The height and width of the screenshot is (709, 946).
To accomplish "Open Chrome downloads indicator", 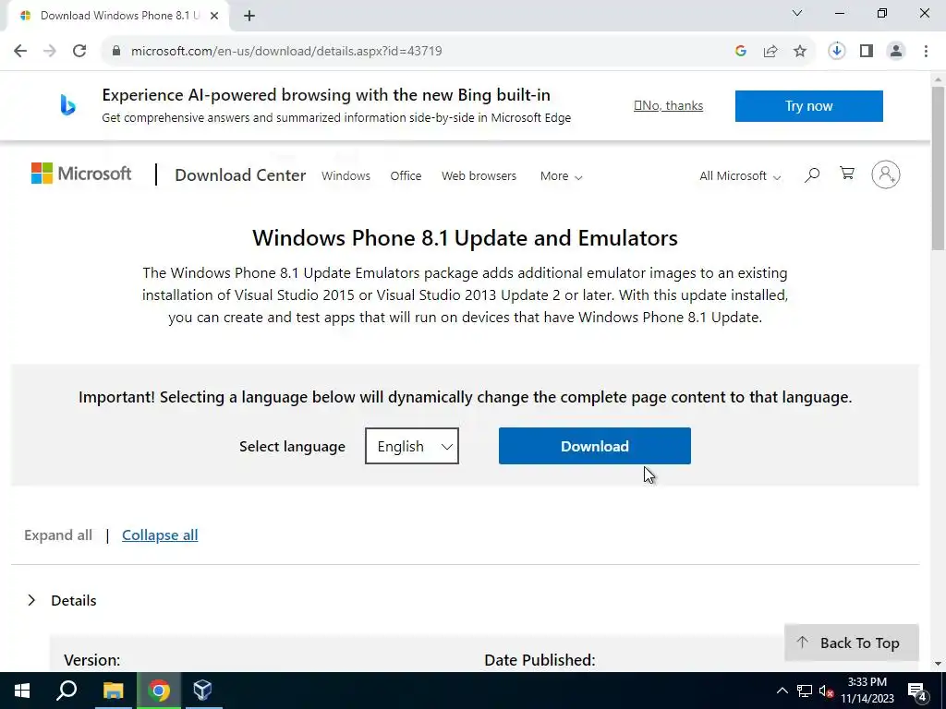I will point(837,52).
